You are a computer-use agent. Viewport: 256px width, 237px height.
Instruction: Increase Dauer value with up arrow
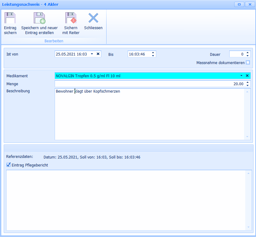pos(247,52)
